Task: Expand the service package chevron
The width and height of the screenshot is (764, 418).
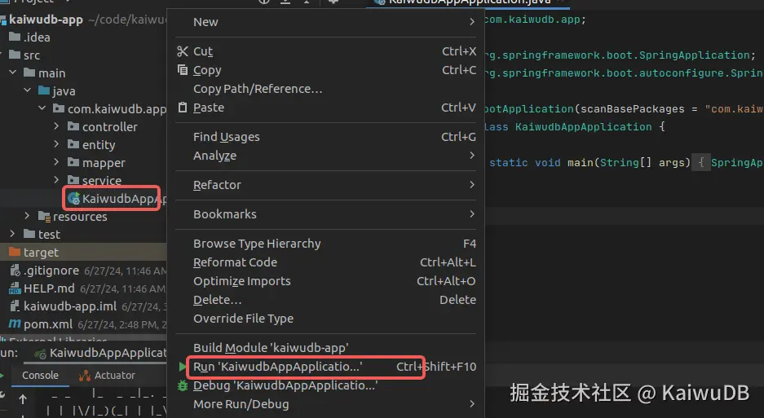Action: tap(56, 180)
